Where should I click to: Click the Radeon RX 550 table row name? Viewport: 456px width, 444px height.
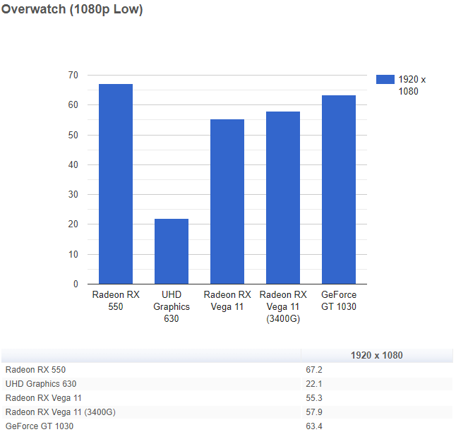[35, 370]
